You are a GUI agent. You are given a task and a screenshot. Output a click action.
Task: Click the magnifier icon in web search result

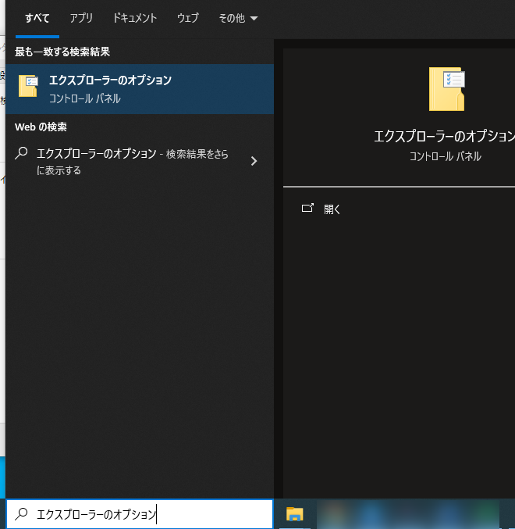[x=22, y=154]
